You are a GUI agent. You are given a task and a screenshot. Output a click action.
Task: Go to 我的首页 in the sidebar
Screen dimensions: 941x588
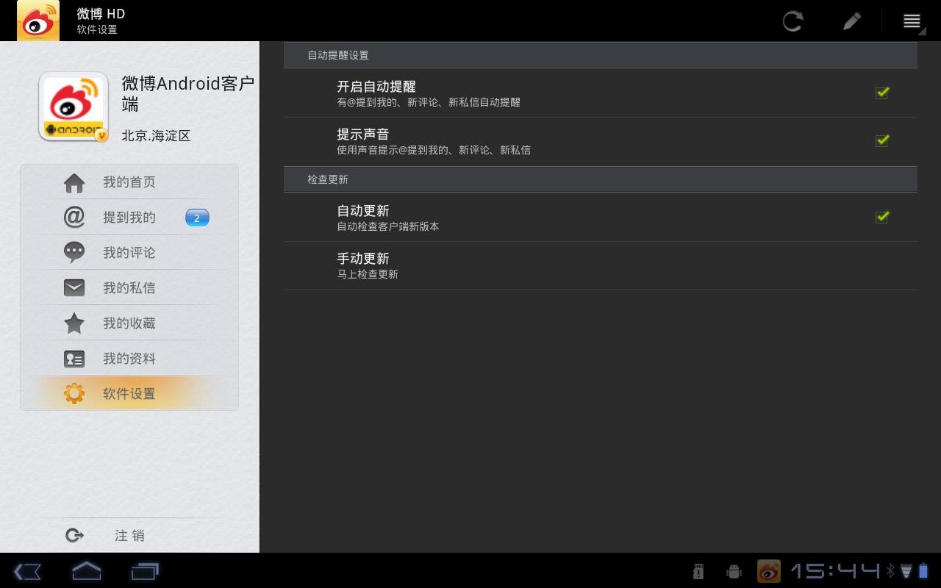pyautogui.click(x=129, y=182)
